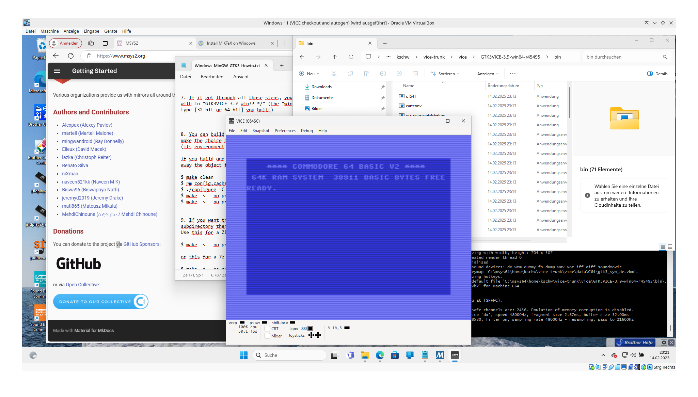Open a new Explorer tab
The image size is (698, 397).
click(x=385, y=43)
